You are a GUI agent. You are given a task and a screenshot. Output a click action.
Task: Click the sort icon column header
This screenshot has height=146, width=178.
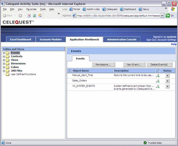click(69, 71)
